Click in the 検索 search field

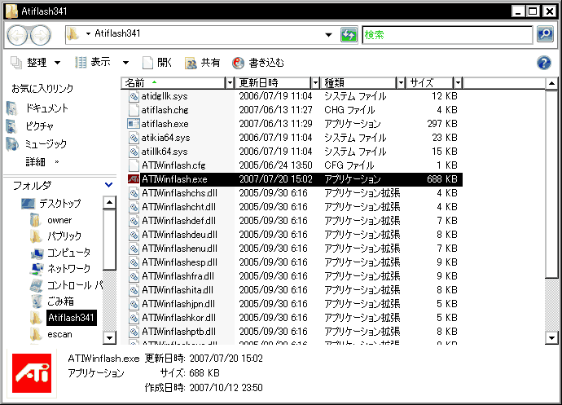447,35
